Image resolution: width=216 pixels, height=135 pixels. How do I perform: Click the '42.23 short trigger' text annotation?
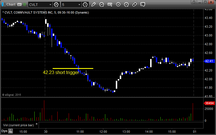click(61, 72)
